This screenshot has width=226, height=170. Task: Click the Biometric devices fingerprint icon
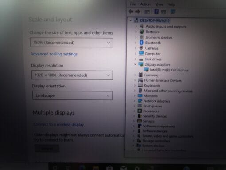click(x=141, y=37)
